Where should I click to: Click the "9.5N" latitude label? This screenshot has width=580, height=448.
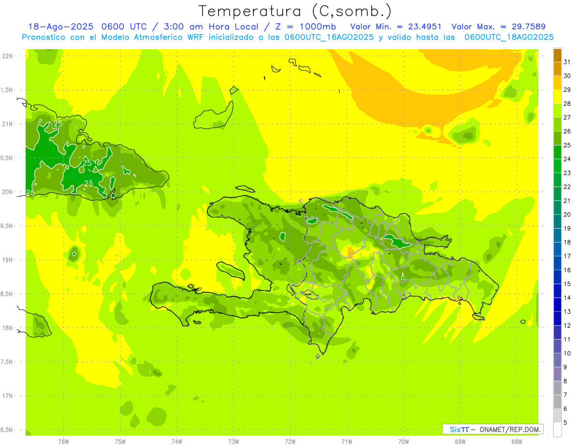coord(7,226)
